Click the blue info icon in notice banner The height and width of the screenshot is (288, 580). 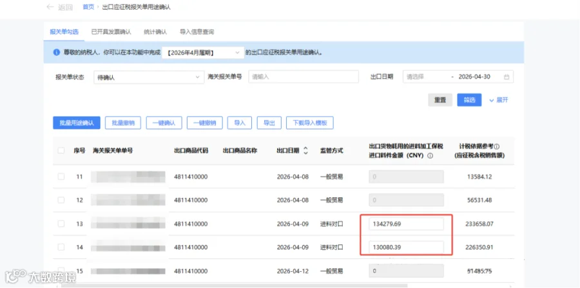[x=57, y=52]
